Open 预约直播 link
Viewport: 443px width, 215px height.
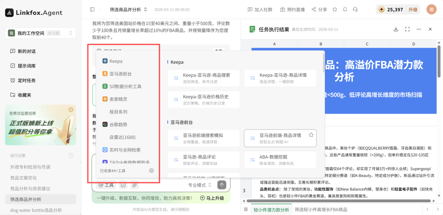click(292, 9)
